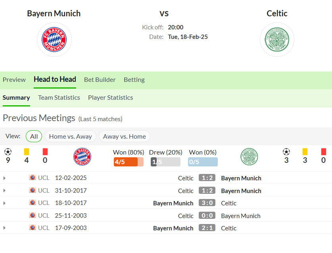This screenshot has height=253, width=332.
Task: Expand the 17-09-2003 match row
Action: click(4, 228)
